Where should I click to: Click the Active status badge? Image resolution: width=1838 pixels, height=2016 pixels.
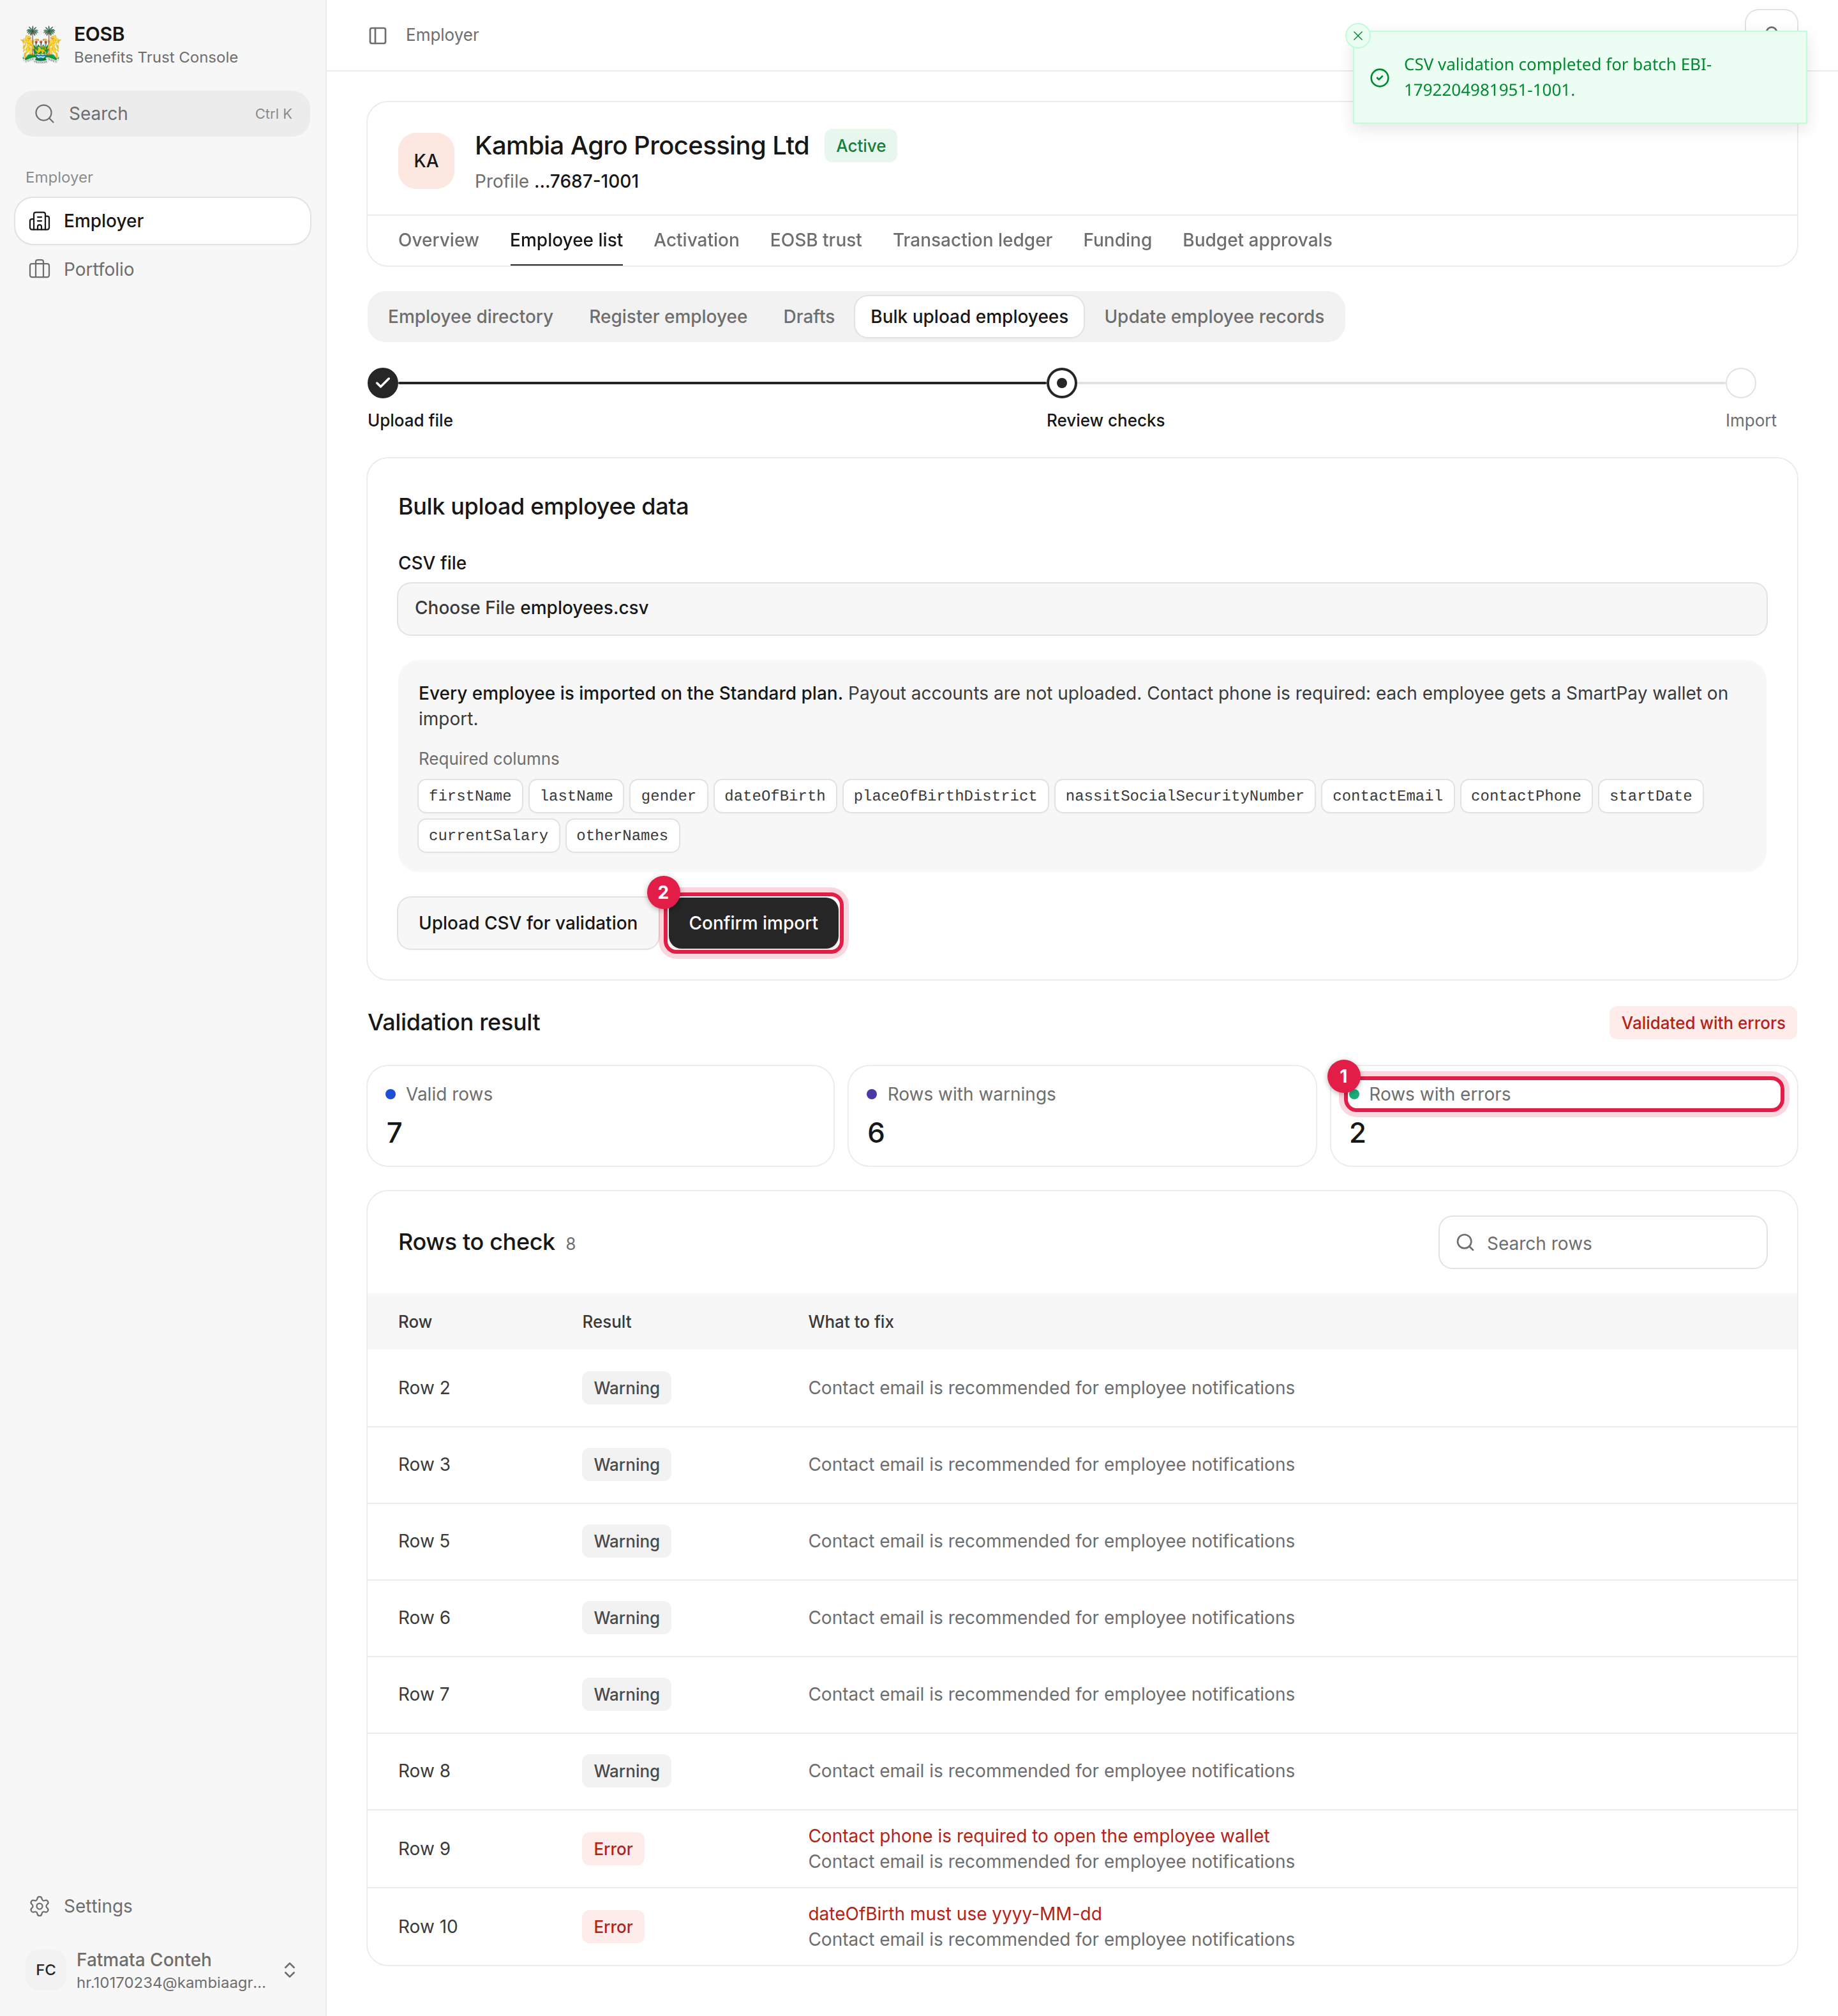click(860, 146)
